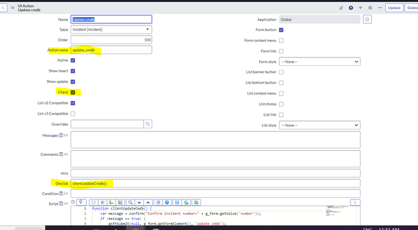418x230 pixels.
Task: Open the List style dropdown
Action: point(319,125)
